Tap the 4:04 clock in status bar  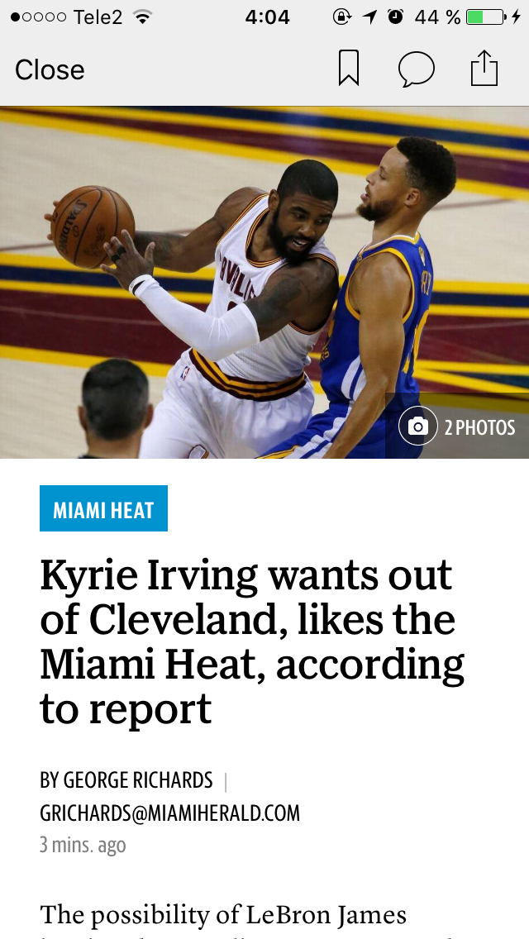tap(267, 17)
